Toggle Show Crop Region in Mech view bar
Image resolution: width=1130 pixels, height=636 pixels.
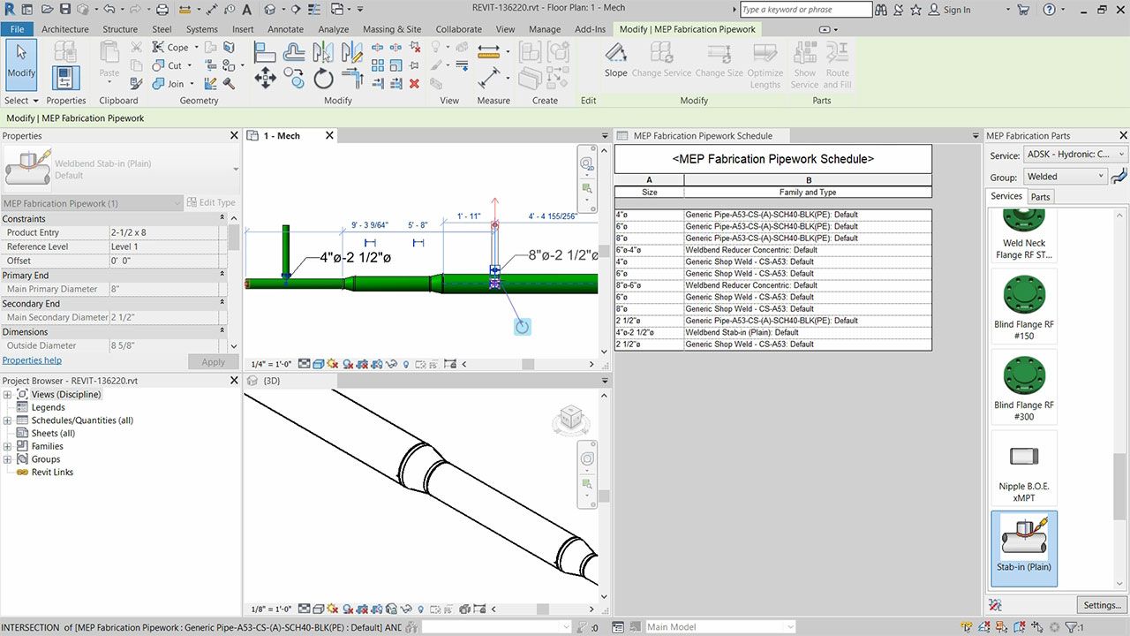(378, 364)
